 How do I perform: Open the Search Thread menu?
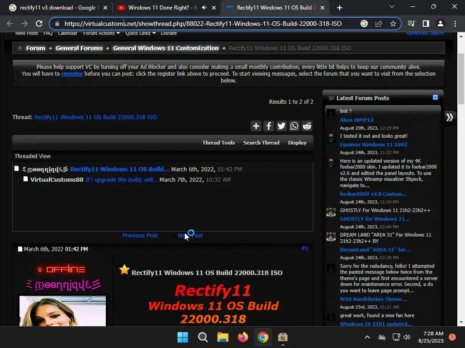(261, 143)
